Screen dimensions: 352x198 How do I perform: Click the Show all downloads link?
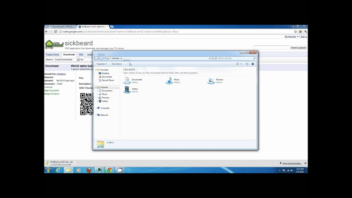point(292,163)
